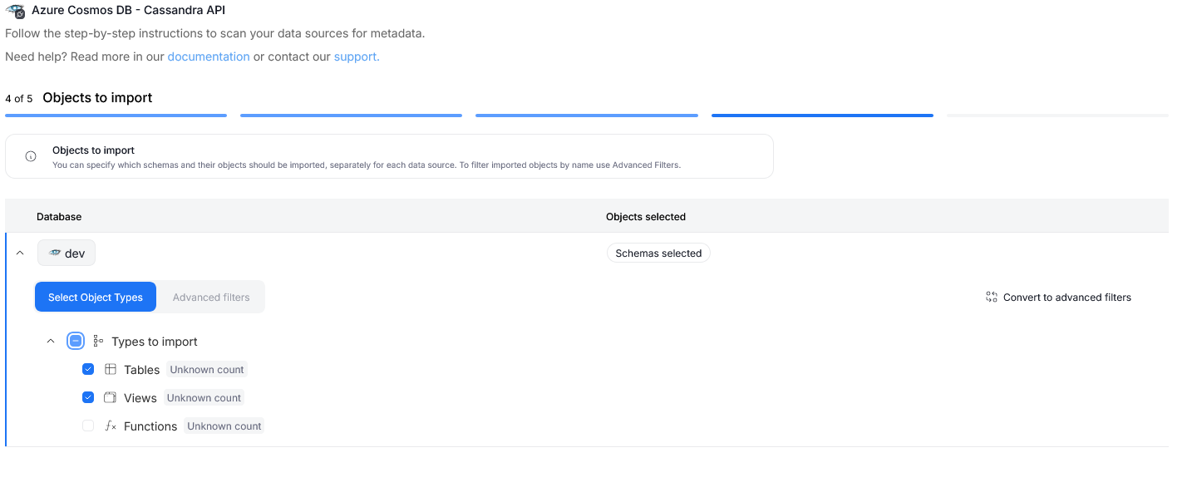Toggle the Types to import parent checkbox
The image size is (1197, 497).
coord(76,341)
